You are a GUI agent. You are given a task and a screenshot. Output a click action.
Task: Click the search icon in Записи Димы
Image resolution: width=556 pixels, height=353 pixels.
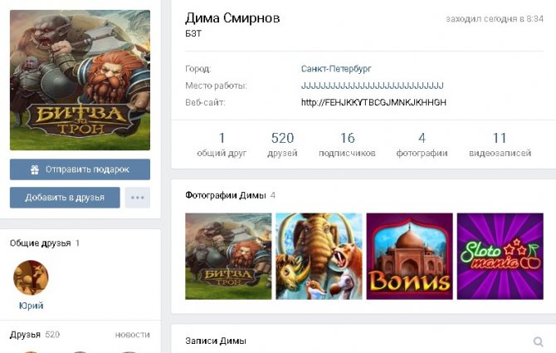[539, 341]
